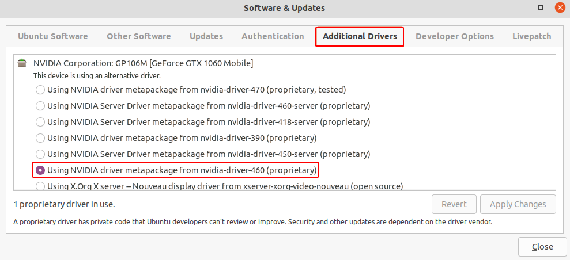Minimize the Software & Updates window

[x=521, y=7]
